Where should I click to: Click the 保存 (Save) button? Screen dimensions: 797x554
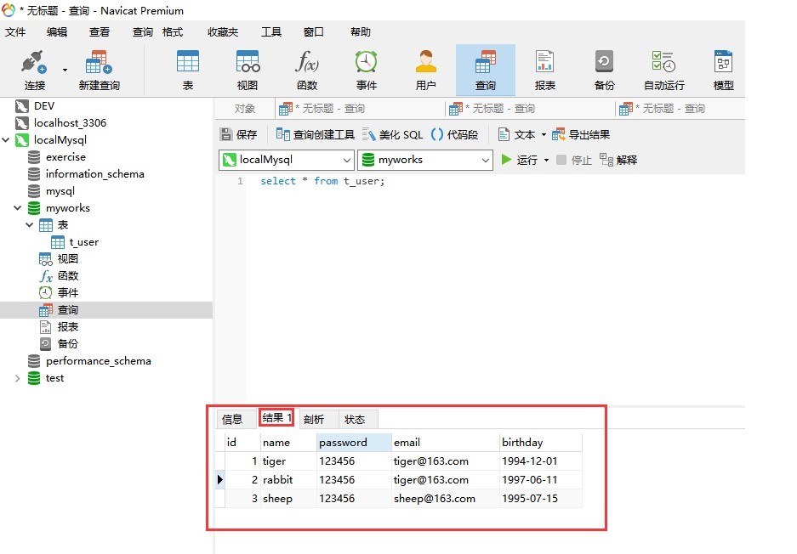tap(238, 134)
